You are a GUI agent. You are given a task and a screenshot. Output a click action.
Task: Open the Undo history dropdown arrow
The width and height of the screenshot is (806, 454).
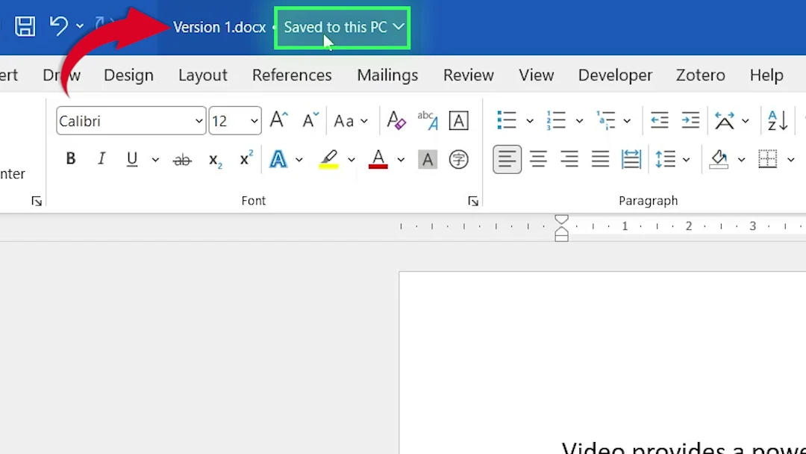tap(80, 25)
